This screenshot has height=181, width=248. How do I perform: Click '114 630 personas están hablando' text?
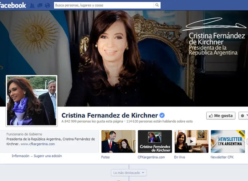160,121
